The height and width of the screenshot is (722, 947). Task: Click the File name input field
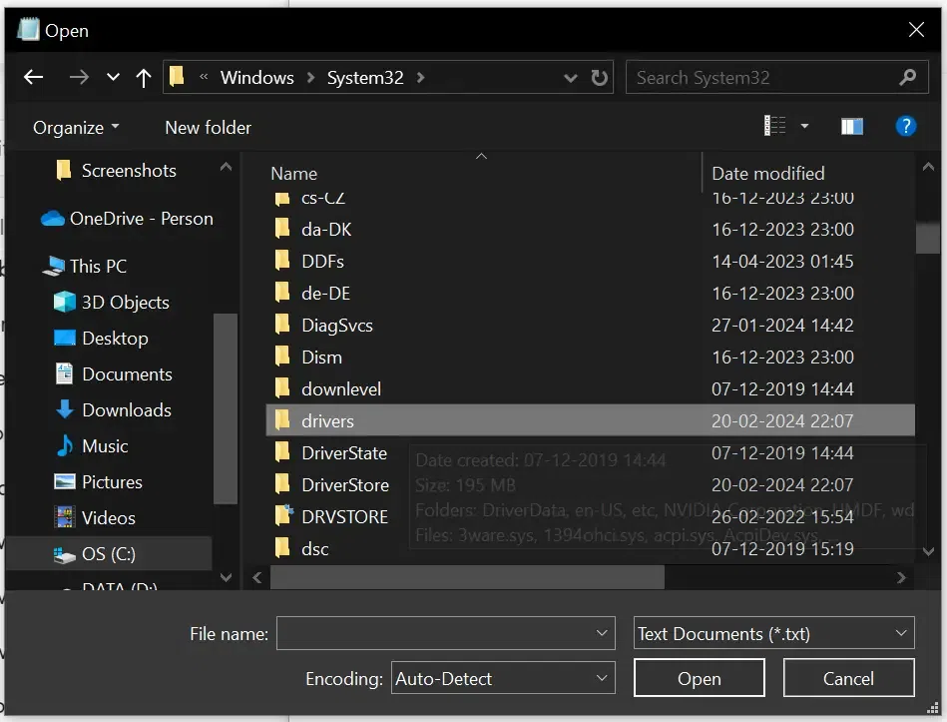click(446, 633)
